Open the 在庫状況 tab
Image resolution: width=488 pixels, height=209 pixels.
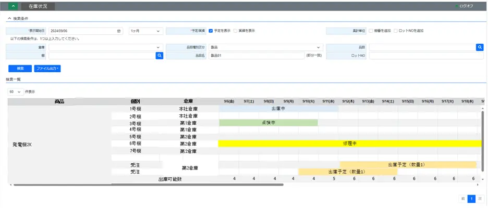coord(38,6)
